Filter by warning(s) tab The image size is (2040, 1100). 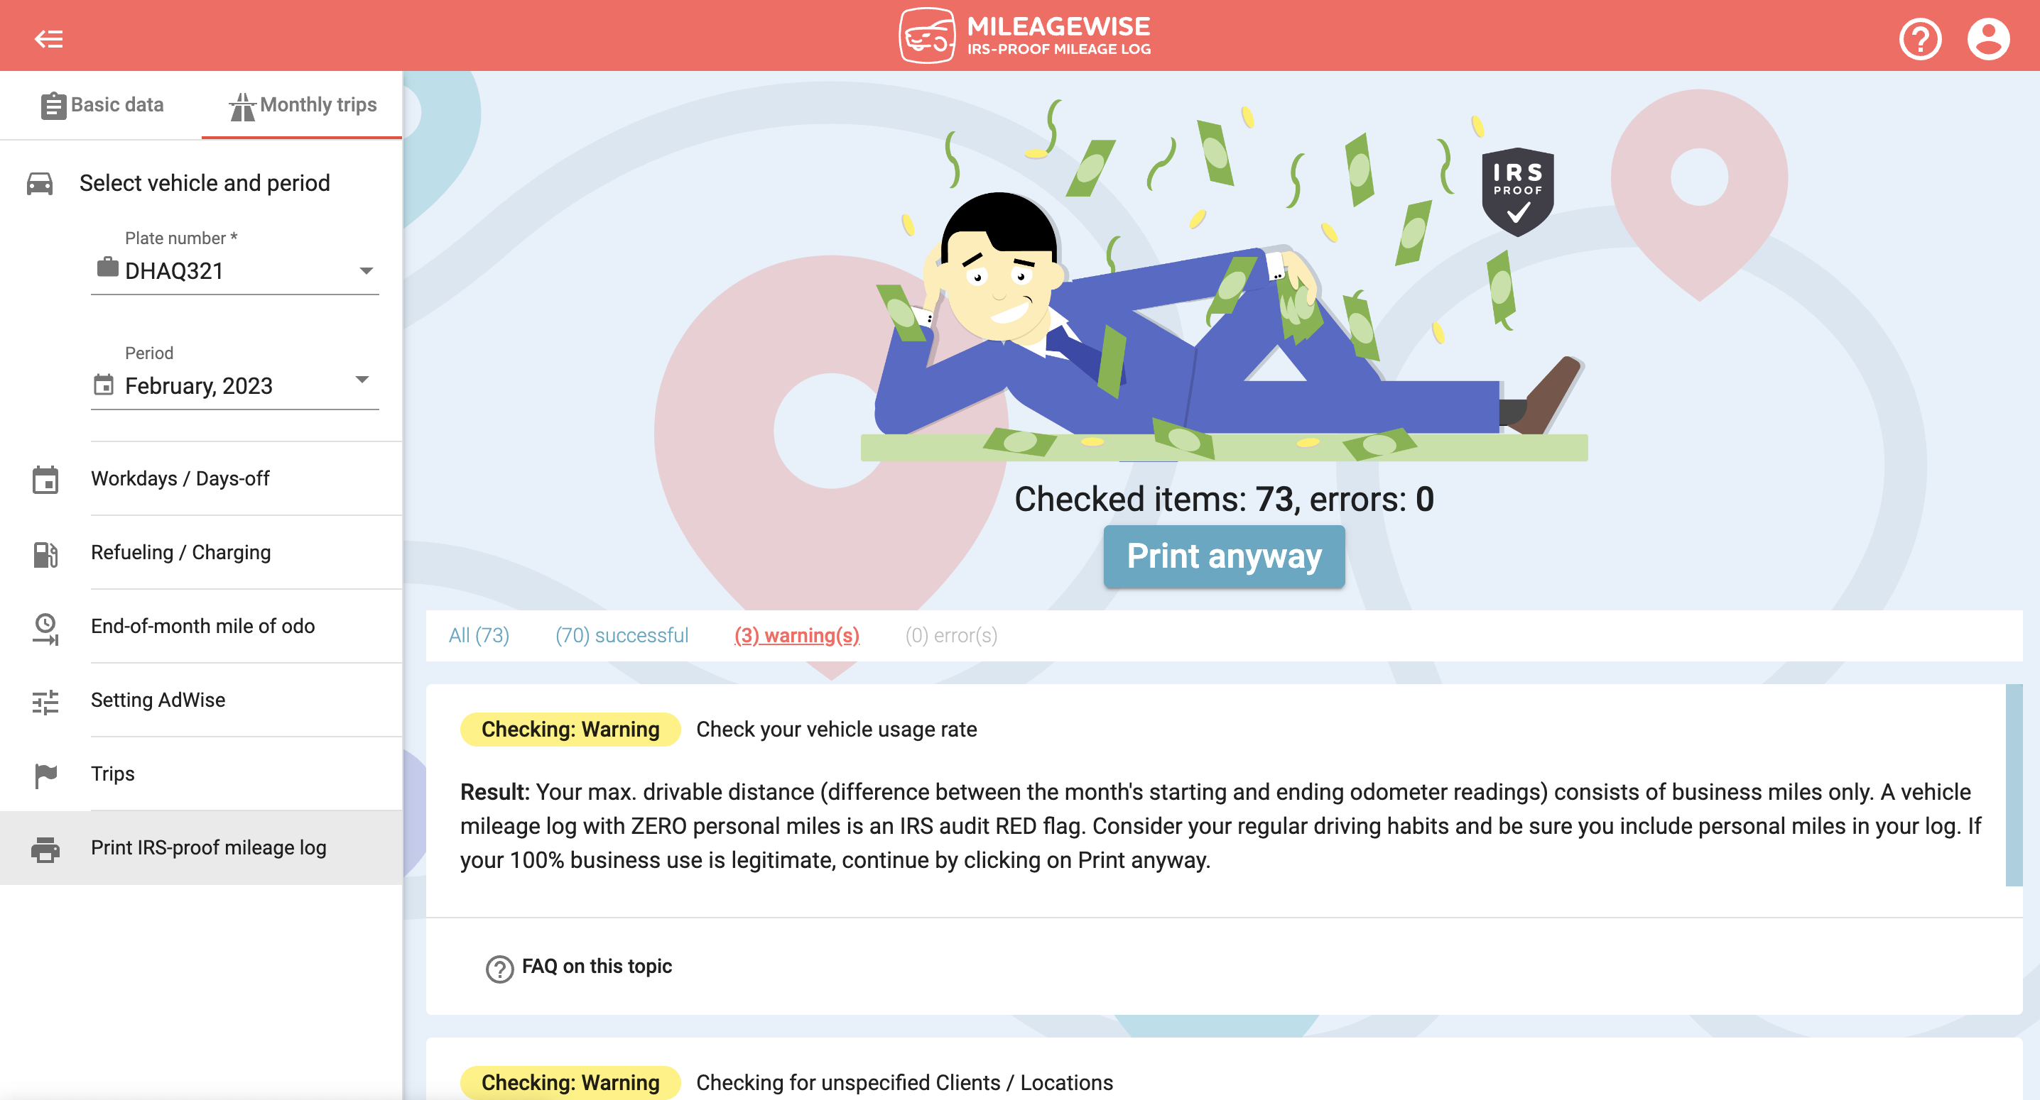pos(796,634)
